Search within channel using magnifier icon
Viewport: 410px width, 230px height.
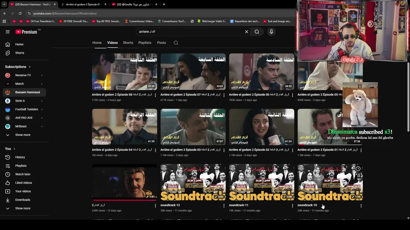(176, 43)
